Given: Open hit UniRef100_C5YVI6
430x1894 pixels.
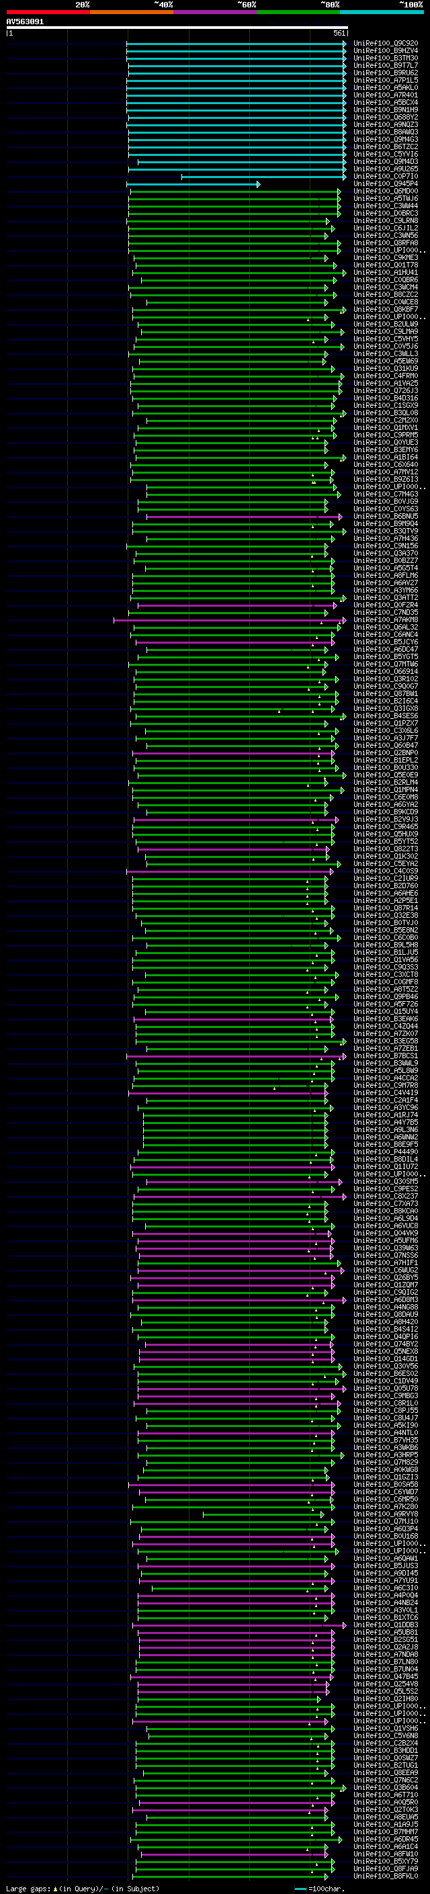Looking at the screenshot, I should 386,155.
